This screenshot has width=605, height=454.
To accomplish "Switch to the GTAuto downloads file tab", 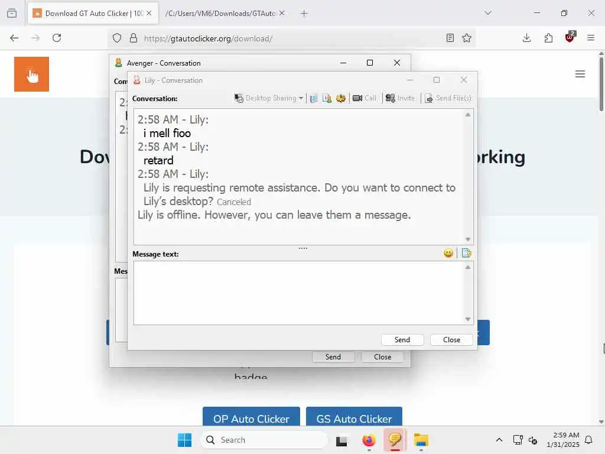I will [220, 14].
